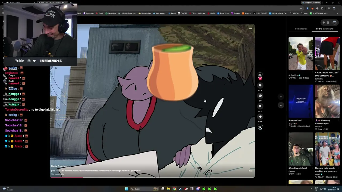Open the Mercadolibre bookmark

click(145, 13)
